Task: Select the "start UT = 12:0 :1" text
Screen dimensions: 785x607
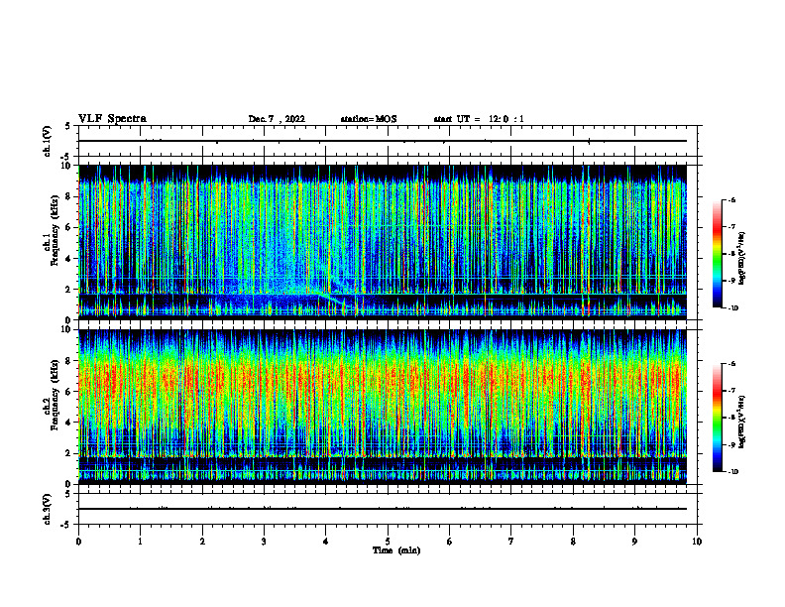Action: point(479,119)
